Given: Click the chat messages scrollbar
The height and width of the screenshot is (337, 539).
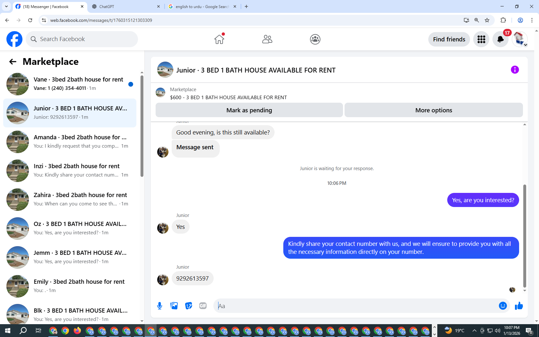Looking at the screenshot, I should pos(525,236).
